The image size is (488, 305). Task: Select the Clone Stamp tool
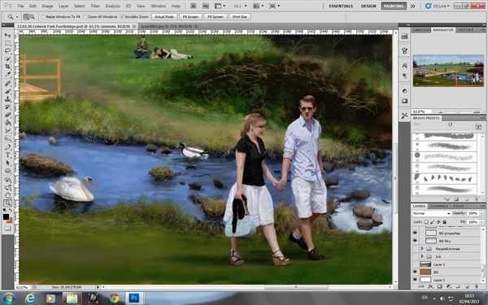point(7,99)
